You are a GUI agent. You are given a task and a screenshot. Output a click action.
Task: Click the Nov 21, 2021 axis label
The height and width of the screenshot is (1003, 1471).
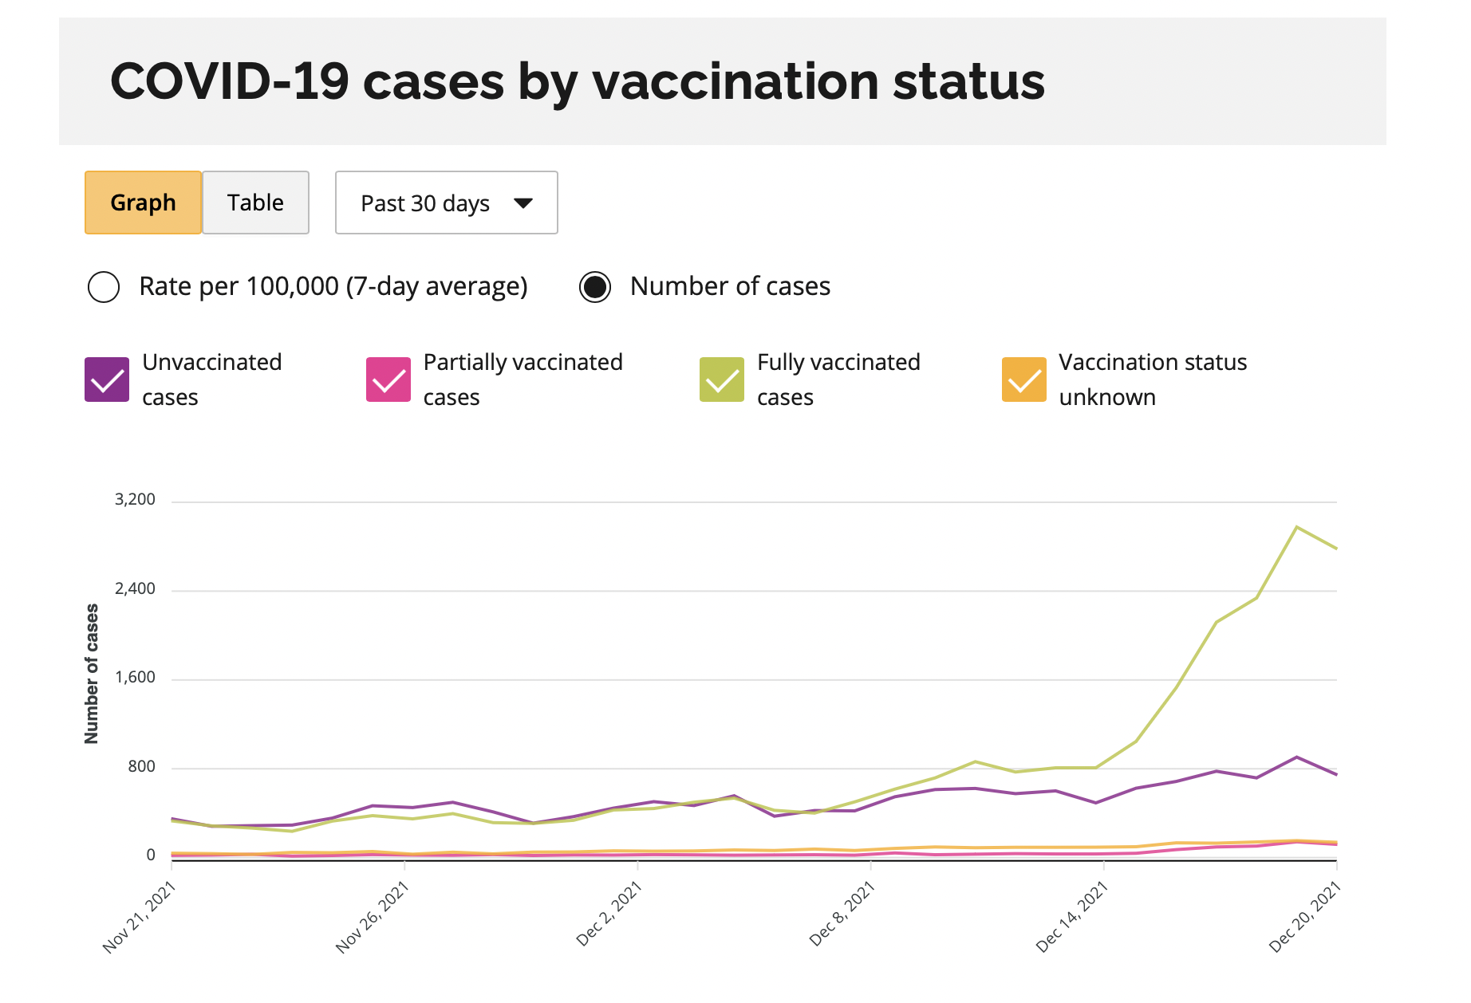point(140,917)
